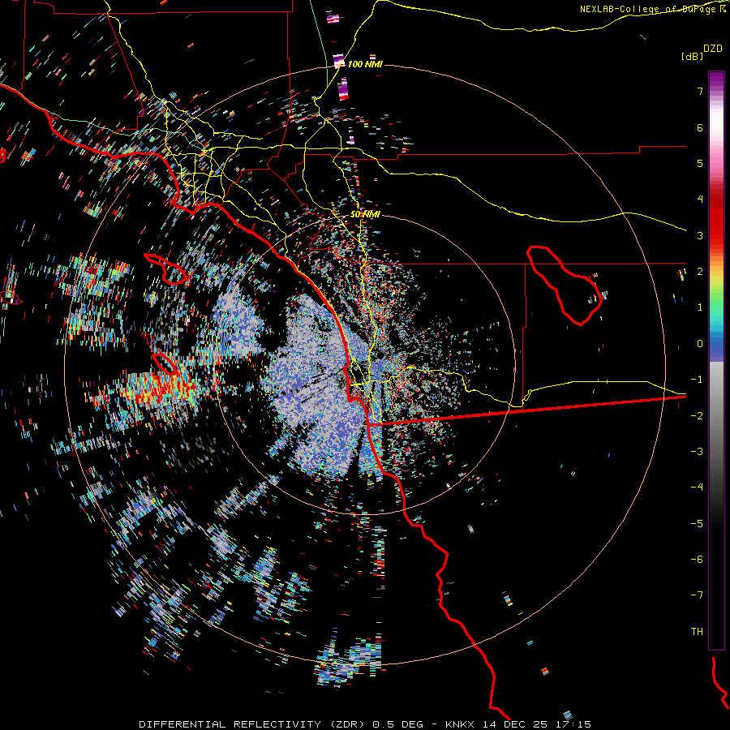
Task: Select the 0 value on the scale
Action: pyautogui.click(x=700, y=344)
